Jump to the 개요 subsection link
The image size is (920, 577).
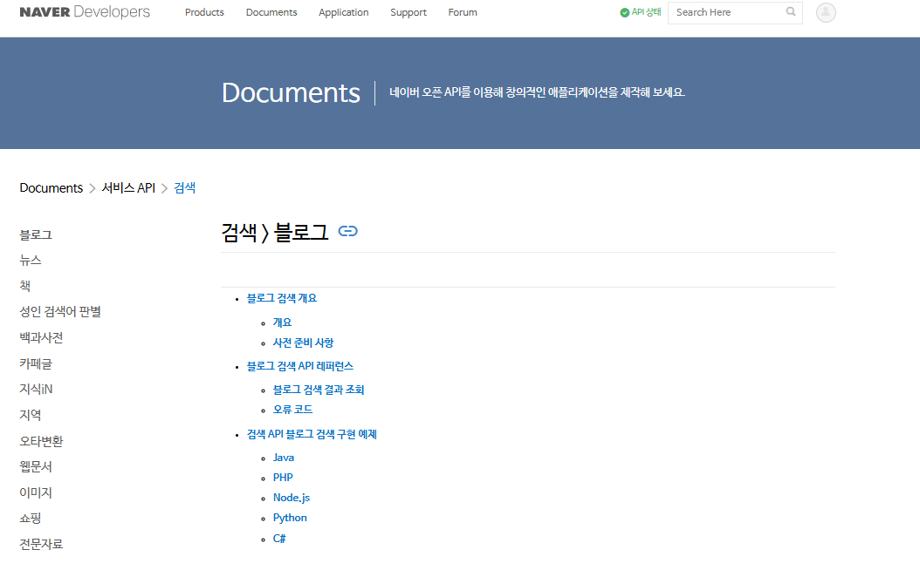pos(282,322)
